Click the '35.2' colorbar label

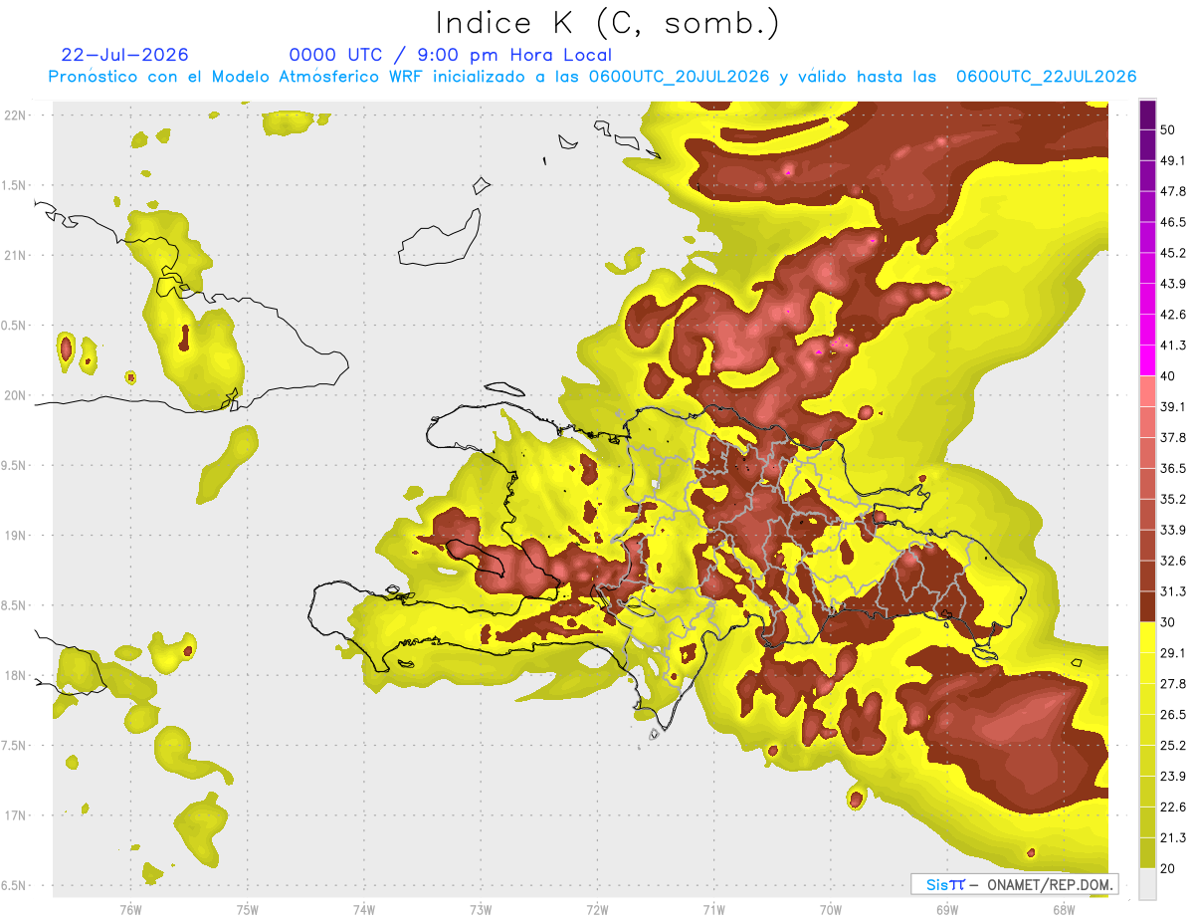click(x=1173, y=499)
